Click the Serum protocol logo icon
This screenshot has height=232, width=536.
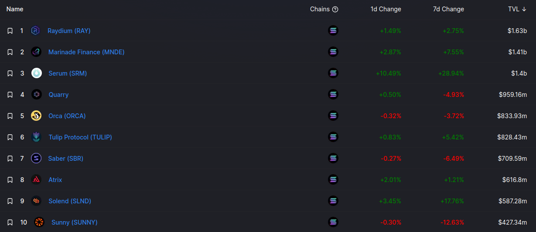click(37, 73)
